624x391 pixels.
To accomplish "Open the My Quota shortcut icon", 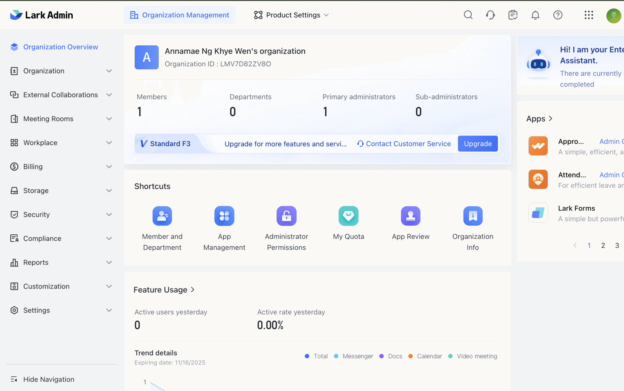I will tap(348, 216).
